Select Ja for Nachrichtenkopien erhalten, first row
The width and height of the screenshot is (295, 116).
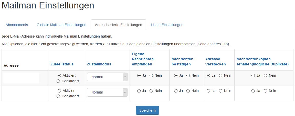coord(253,75)
